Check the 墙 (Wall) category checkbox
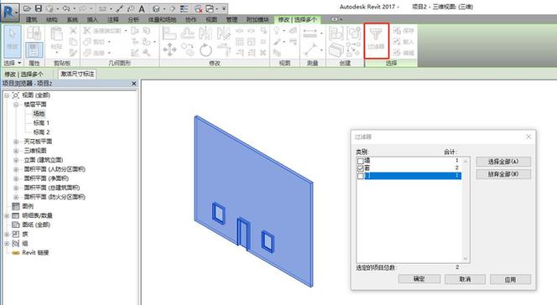Viewport: 557px width, 305px height. coord(360,161)
